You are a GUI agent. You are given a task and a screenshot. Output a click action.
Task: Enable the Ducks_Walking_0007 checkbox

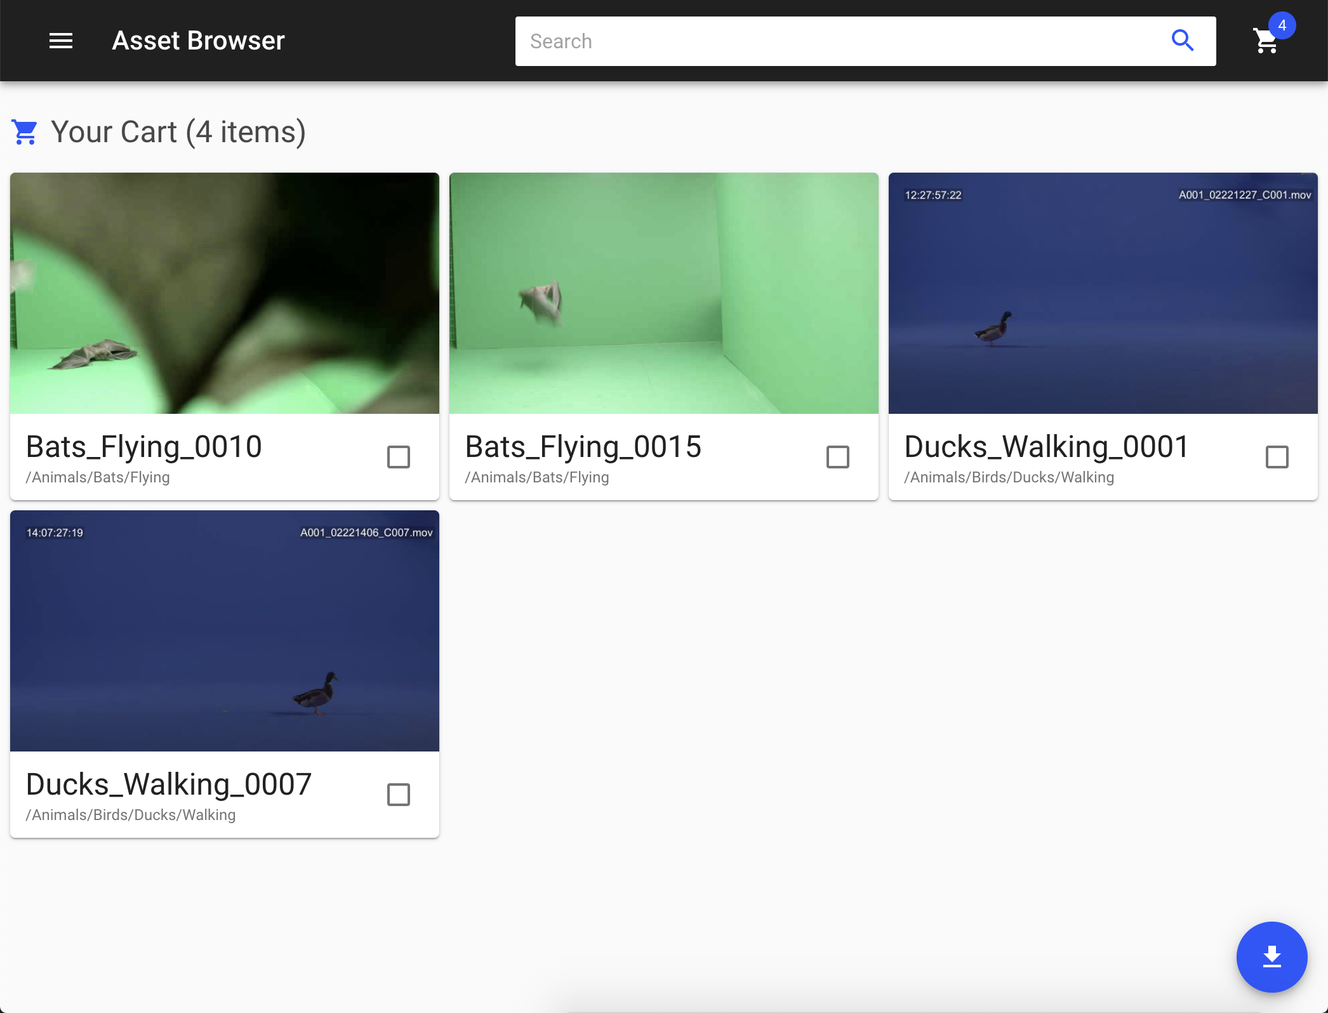point(398,795)
